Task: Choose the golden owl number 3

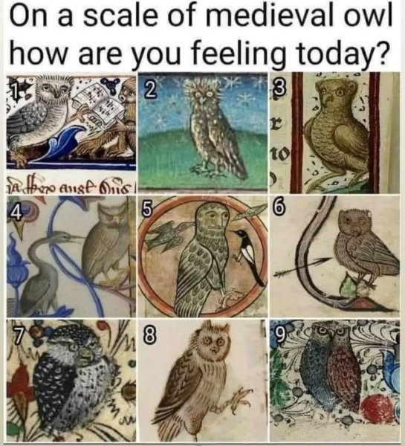Action: point(337,132)
